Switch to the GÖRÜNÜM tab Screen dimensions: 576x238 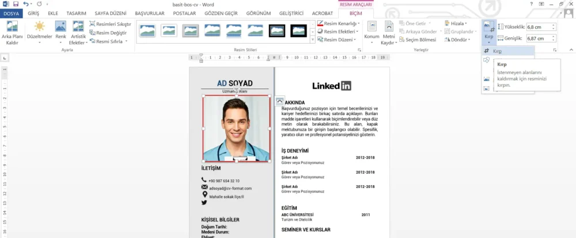pos(259,14)
